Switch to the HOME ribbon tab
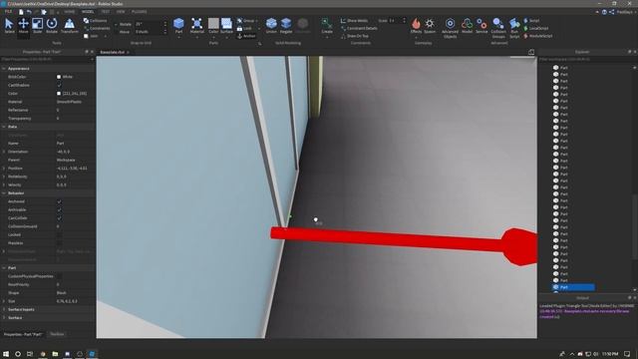The image size is (638, 359). pyautogui.click(x=69, y=11)
